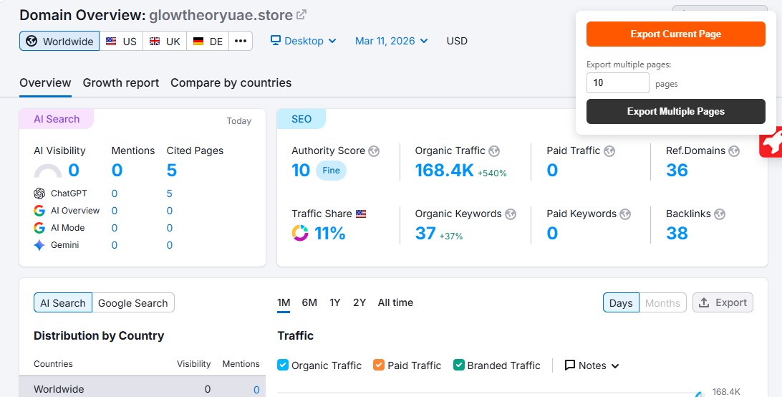Switch to the Overview tab
The width and height of the screenshot is (782, 397).
coord(45,83)
